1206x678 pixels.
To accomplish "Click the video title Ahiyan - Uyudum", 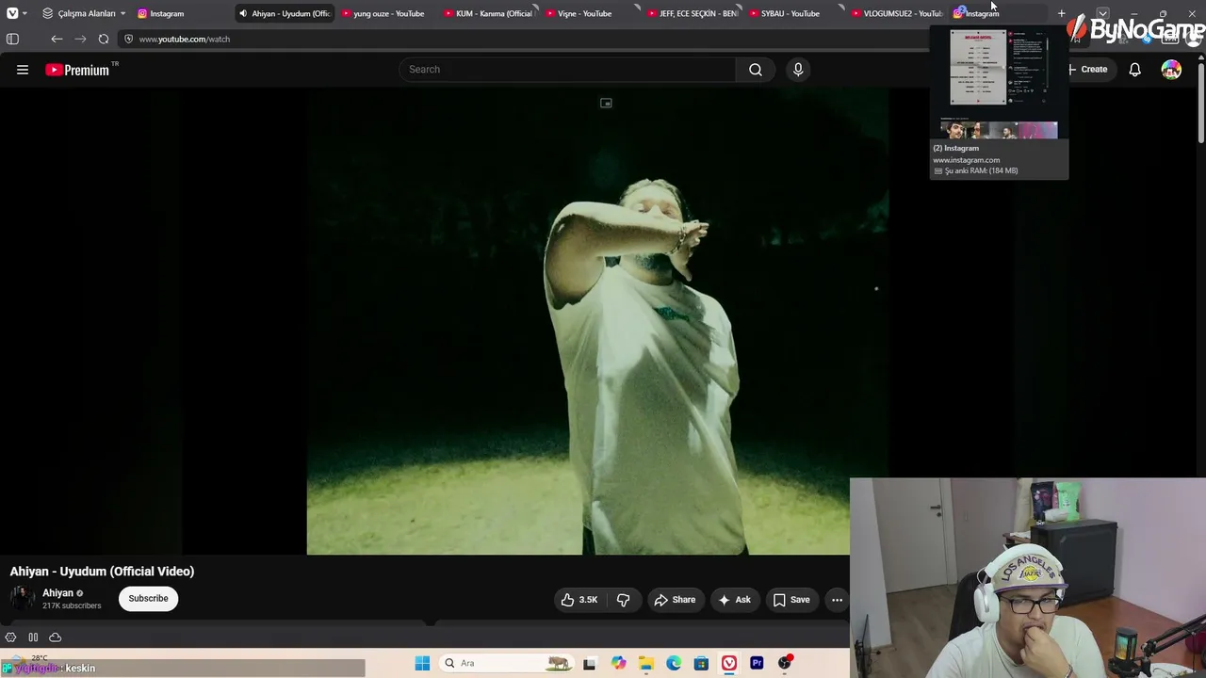I will point(102,572).
